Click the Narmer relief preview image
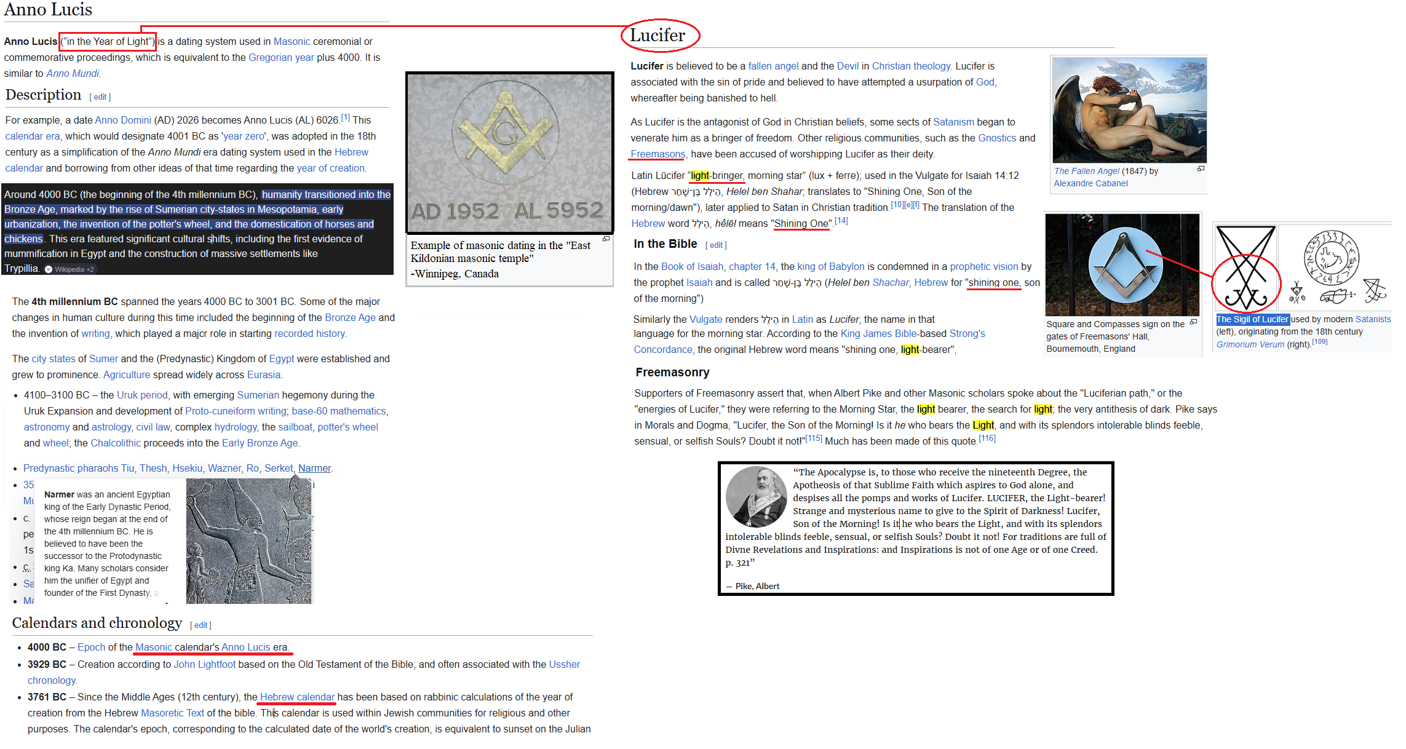This screenshot has width=1406, height=749. 248,541
